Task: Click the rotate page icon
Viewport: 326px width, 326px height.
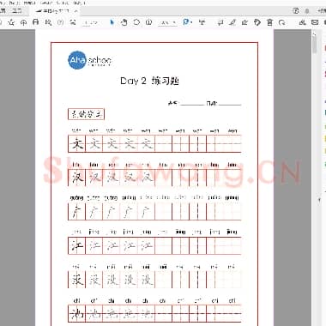Action: pos(282,22)
